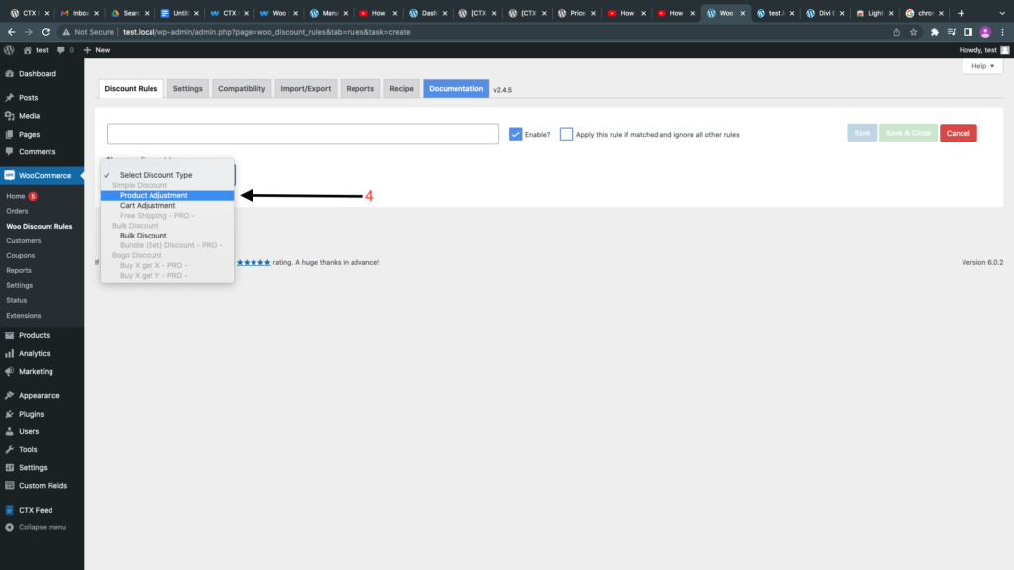Click the browser share icon
1014x570 pixels.
click(896, 31)
